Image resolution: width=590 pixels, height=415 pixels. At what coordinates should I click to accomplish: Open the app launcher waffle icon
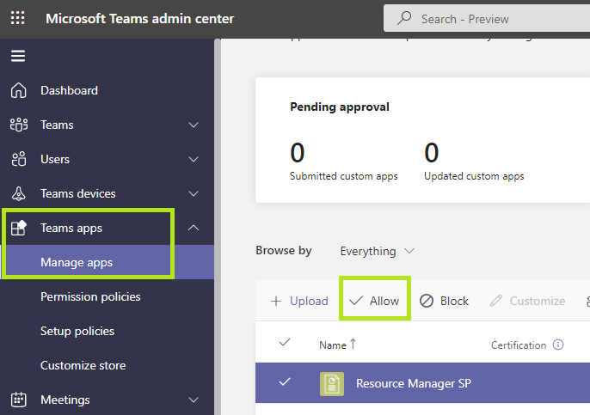click(18, 18)
